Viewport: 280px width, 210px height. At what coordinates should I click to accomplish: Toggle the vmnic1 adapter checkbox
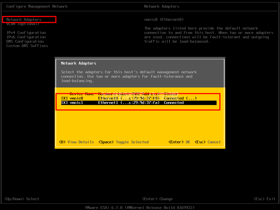click(64, 103)
